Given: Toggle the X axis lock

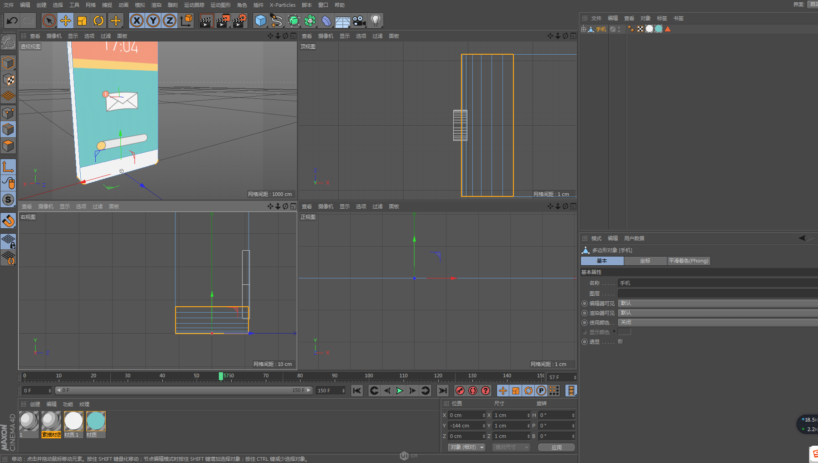Looking at the screenshot, I should point(136,21).
